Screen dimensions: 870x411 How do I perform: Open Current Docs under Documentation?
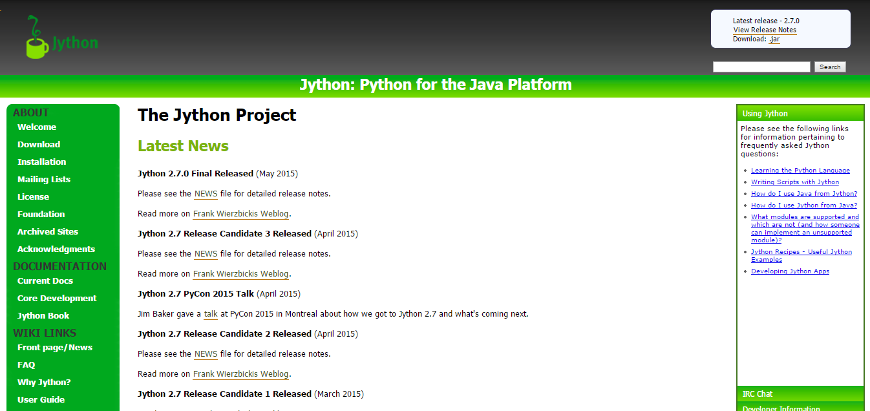pos(45,280)
